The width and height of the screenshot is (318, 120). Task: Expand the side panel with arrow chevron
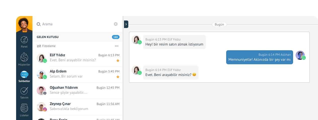pyautogui.click(x=126, y=24)
